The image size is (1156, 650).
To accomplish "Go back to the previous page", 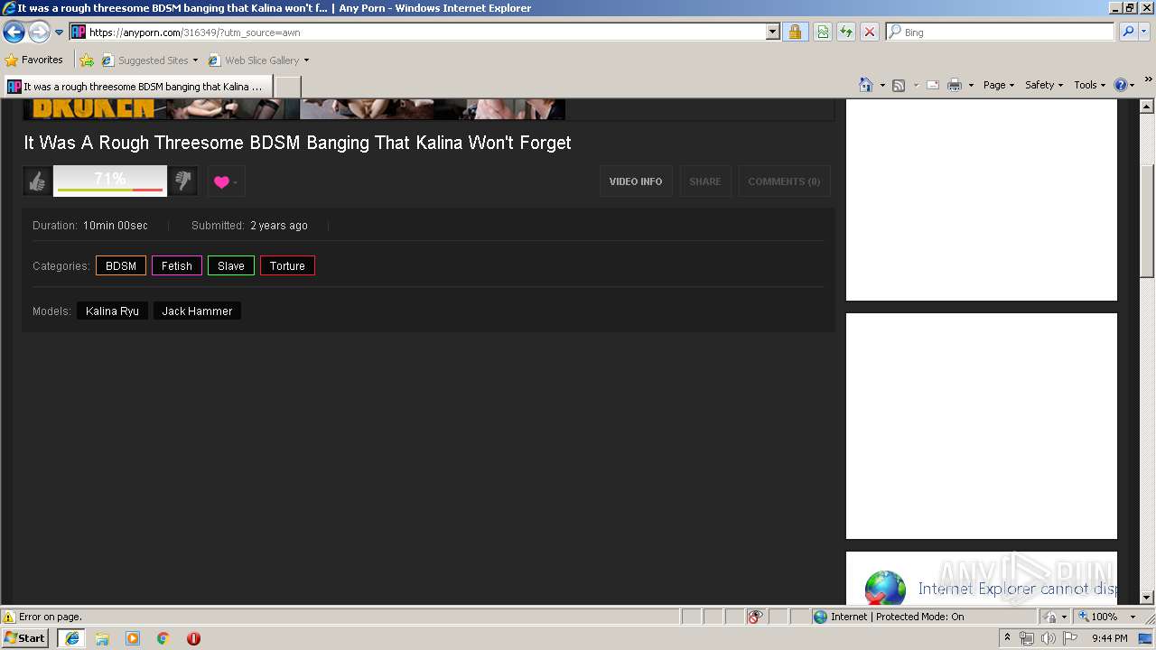I will click(14, 32).
